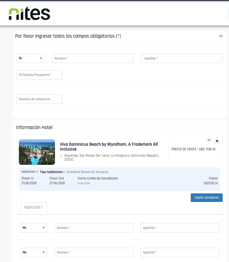Open second passenger Mr. title dropdown
Image resolution: width=229 pixels, height=262 pixels.
click(34, 252)
